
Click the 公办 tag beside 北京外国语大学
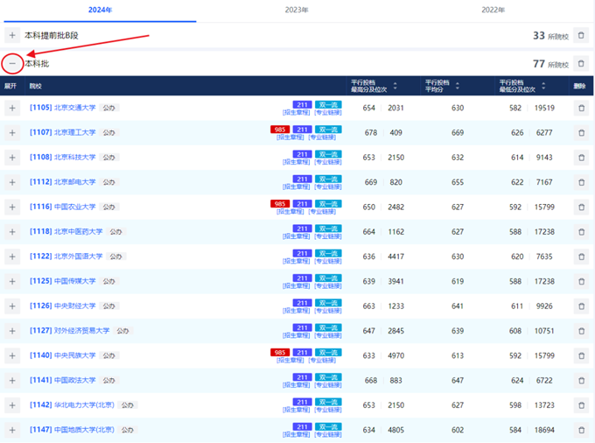pyautogui.click(x=116, y=257)
